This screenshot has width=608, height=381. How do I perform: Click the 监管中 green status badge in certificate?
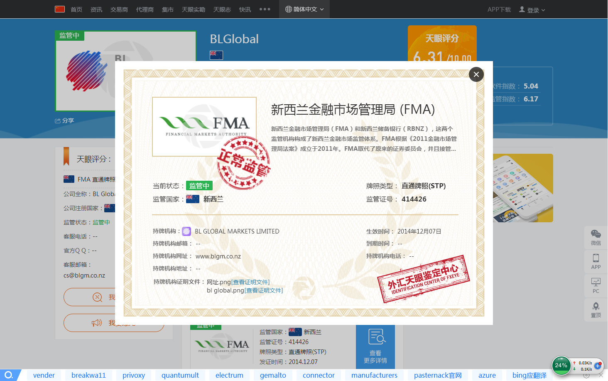click(199, 186)
